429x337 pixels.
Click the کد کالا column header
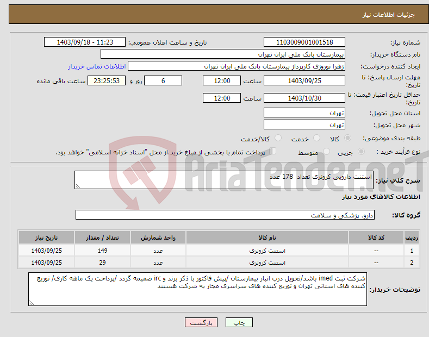click(376, 238)
